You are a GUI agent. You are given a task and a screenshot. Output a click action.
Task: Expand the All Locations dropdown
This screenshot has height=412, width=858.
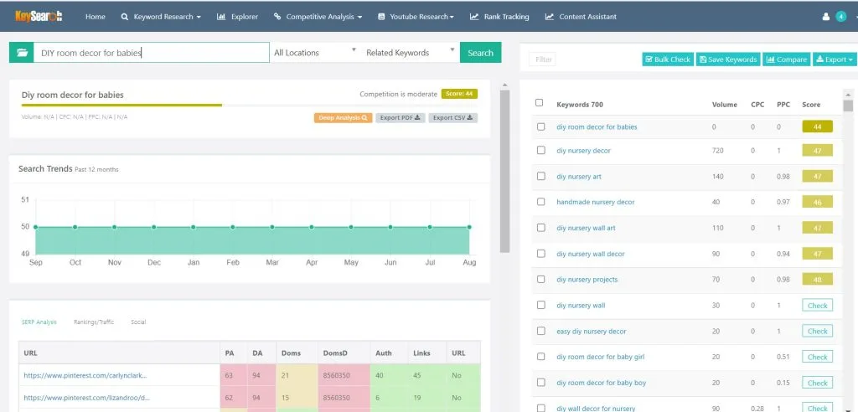(315, 53)
